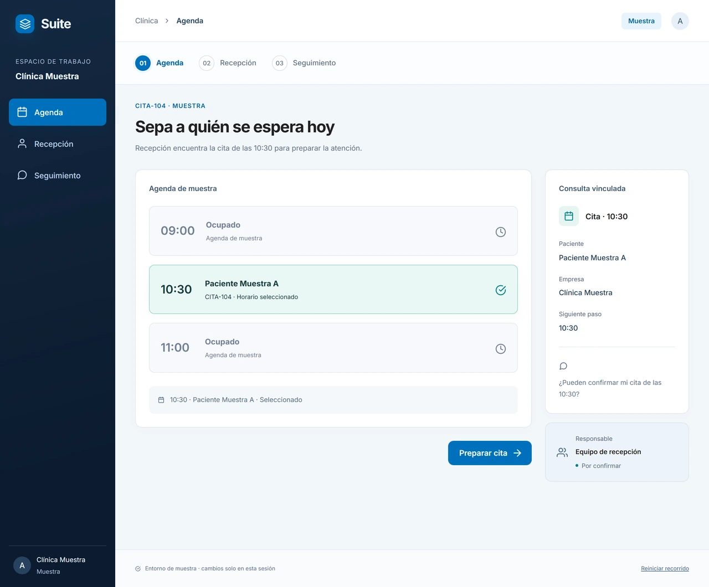Open Seguimiento in the sidebar menu

tap(58, 176)
